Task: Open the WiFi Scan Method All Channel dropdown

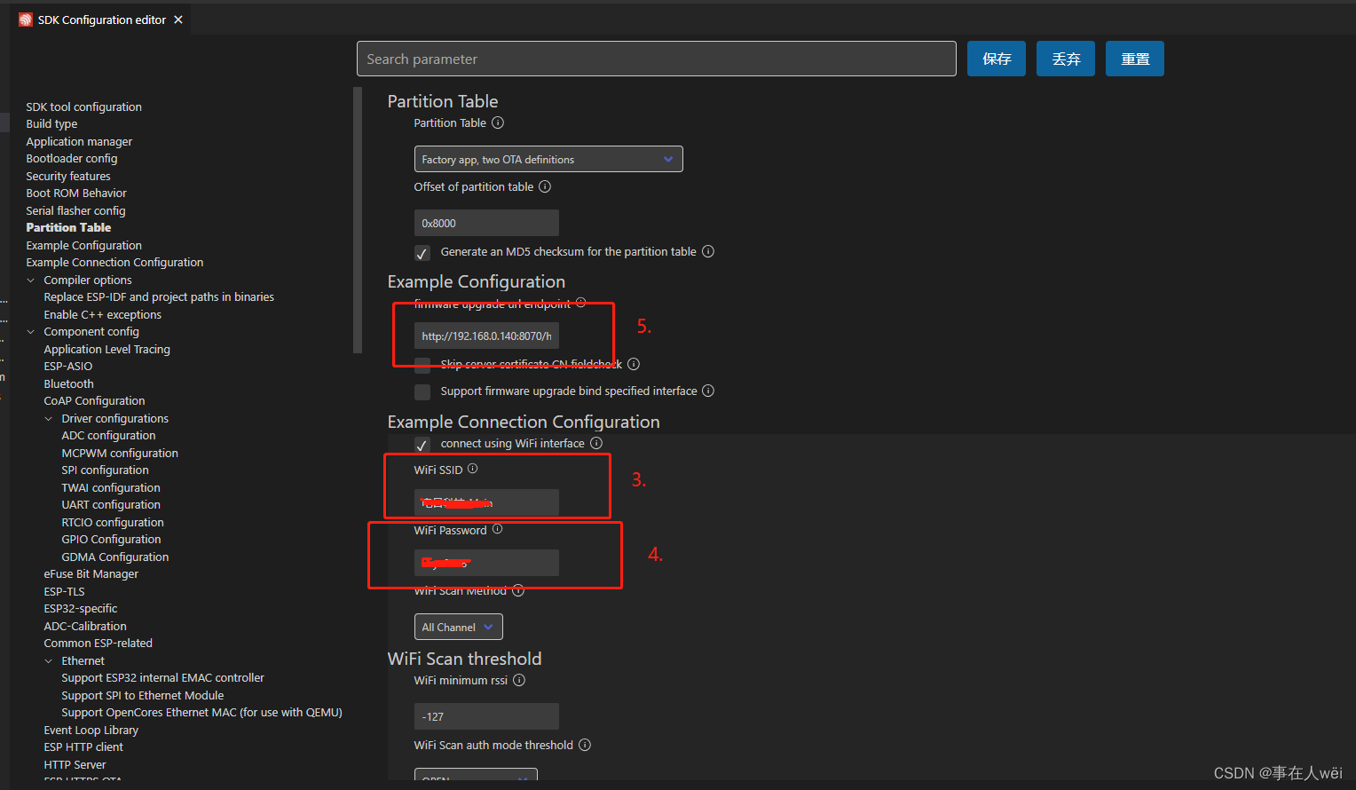Action: [x=459, y=627]
